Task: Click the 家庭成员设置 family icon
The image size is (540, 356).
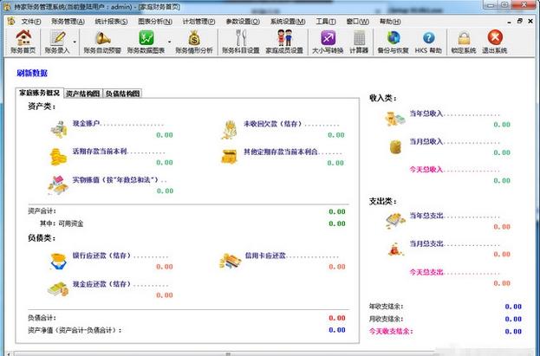Action: pos(283,41)
